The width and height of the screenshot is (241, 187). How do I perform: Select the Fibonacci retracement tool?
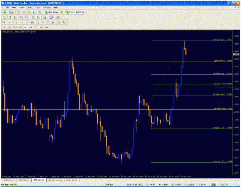pos(37,22)
